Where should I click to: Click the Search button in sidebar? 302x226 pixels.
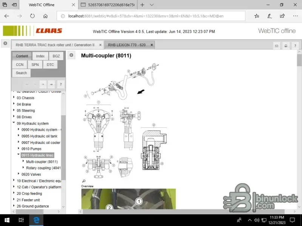click(22, 73)
